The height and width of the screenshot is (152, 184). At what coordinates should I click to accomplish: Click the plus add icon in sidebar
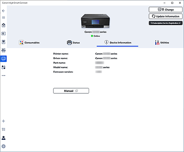[3, 121]
